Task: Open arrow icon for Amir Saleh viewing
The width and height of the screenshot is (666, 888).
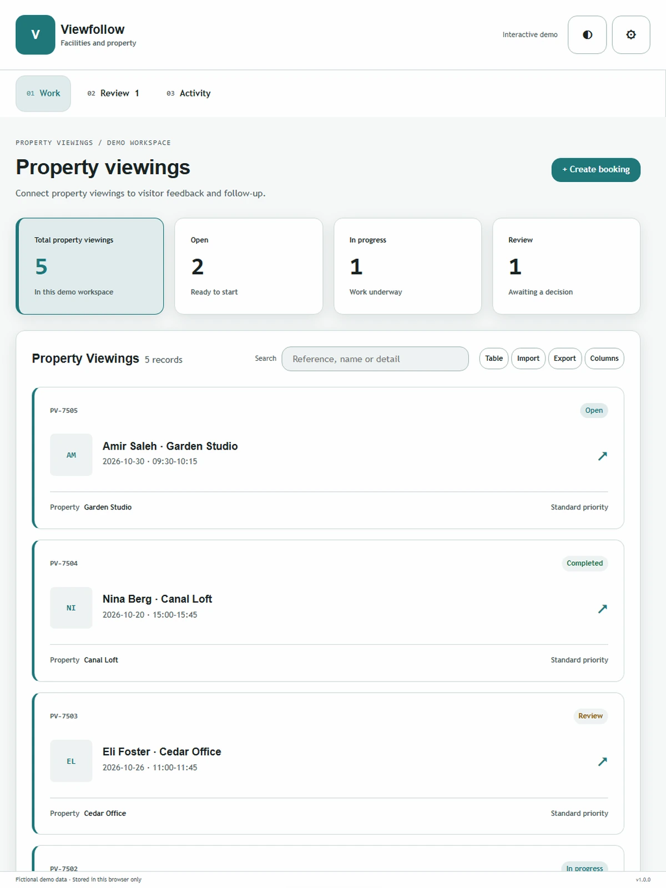Action: click(x=602, y=456)
